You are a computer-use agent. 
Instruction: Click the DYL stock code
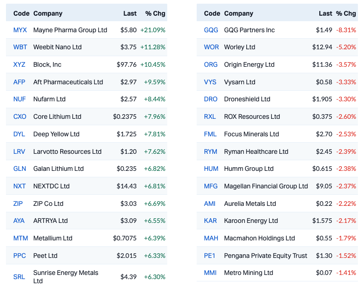click(x=19, y=134)
